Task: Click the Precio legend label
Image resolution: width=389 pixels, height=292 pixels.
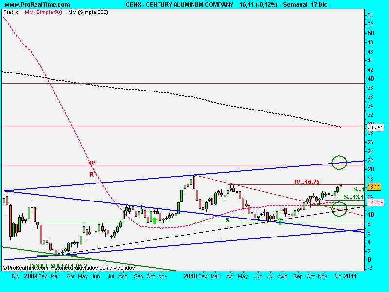Action: (x=11, y=12)
